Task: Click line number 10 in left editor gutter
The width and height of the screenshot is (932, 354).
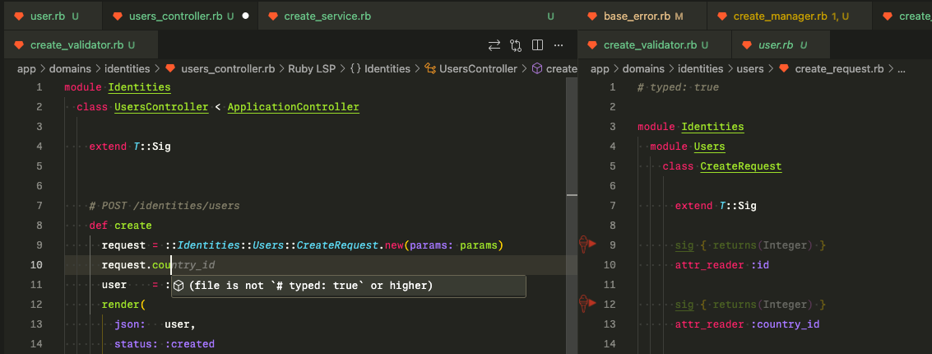Action: click(36, 265)
